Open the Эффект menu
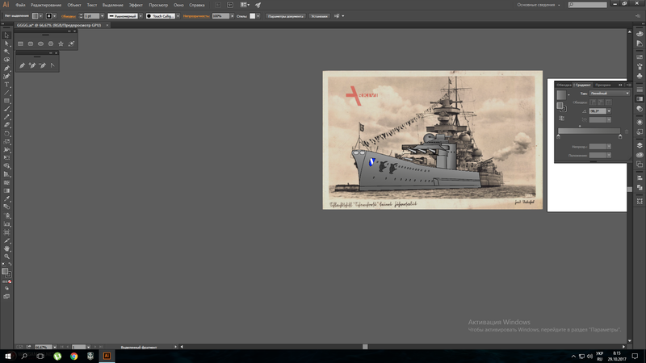 [136, 5]
